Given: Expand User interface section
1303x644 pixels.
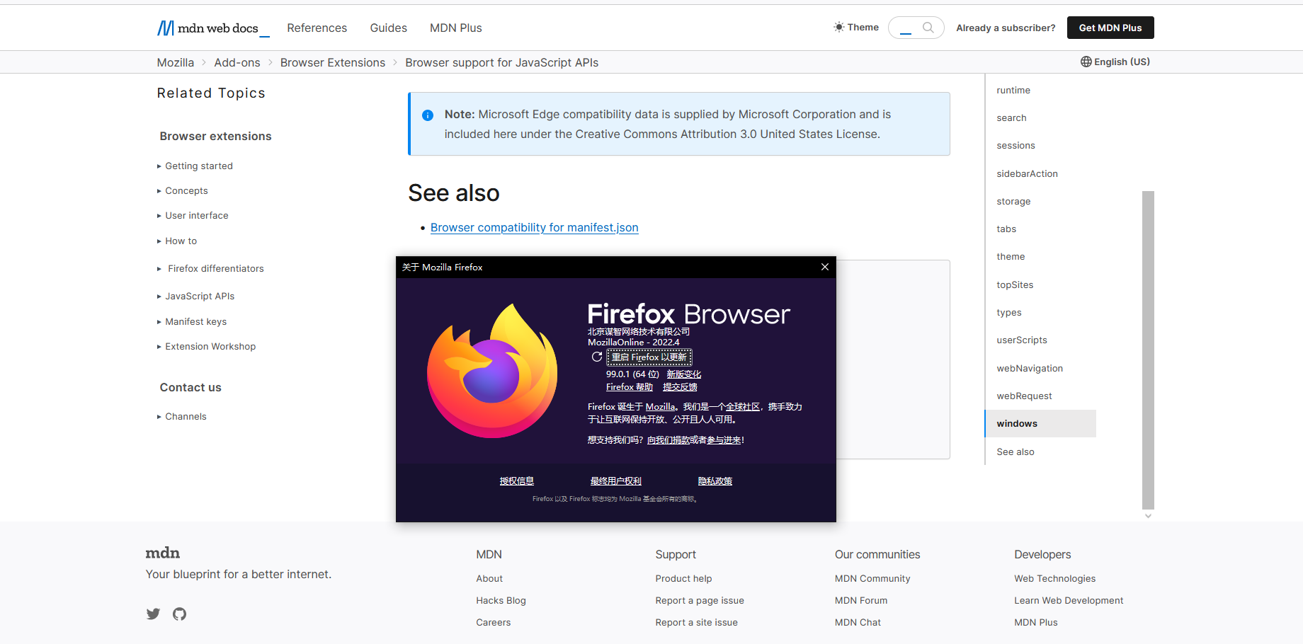Looking at the screenshot, I should pyautogui.click(x=193, y=216).
